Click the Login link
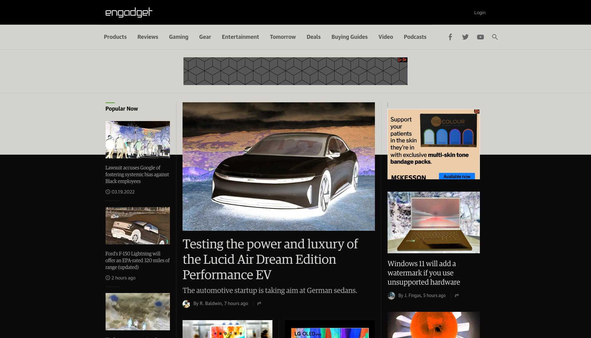Viewport: 591px width, 338px height. pos(480,13)
